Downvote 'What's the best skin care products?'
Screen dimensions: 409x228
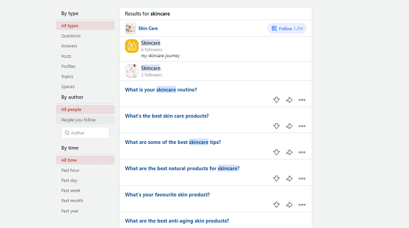(276, 126)
